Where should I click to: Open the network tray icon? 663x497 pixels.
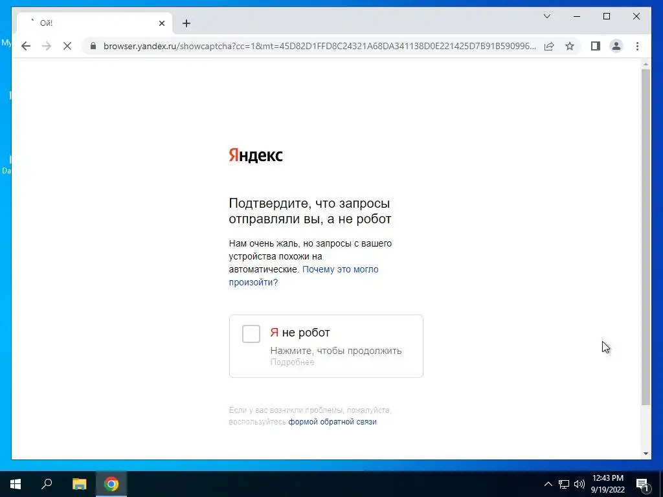pos(564,484)
